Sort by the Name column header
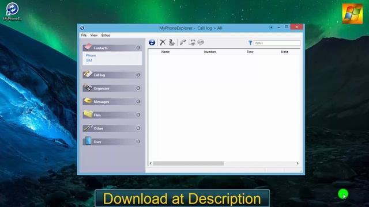 (165, 52)
